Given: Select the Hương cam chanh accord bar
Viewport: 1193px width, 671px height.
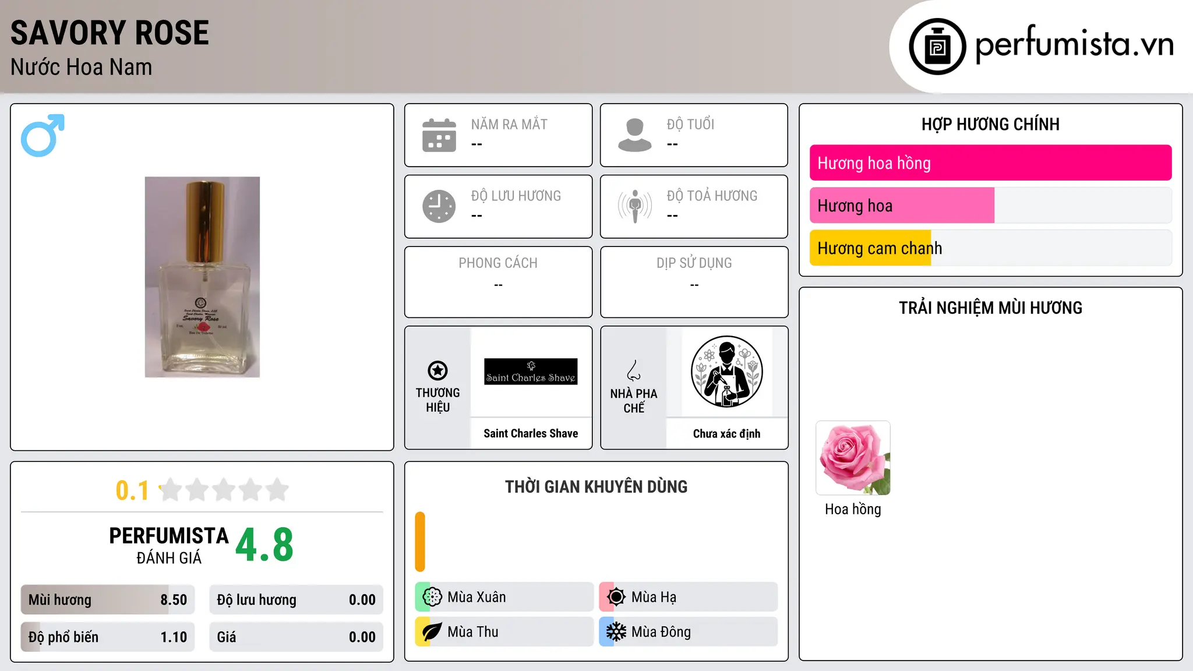Looking at the screenshot, I should point(990,248).
